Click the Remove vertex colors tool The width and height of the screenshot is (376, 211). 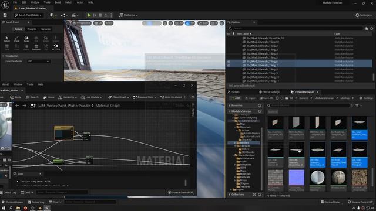[36, 47]
